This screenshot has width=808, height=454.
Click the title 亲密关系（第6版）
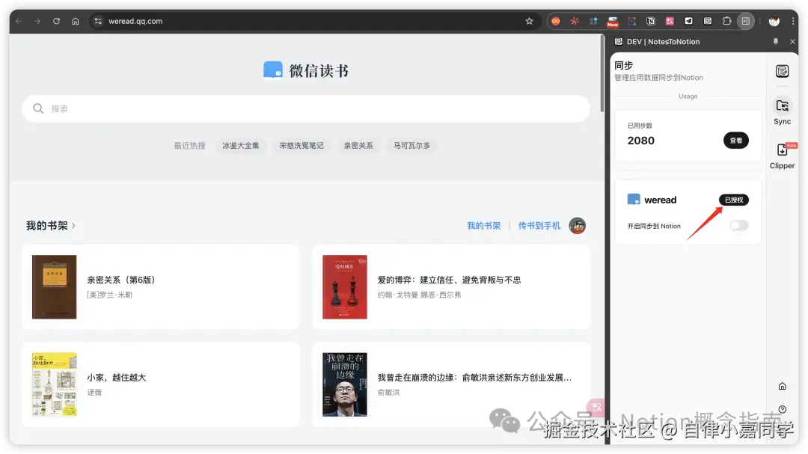pyautogui.click(x=121, y=280)
